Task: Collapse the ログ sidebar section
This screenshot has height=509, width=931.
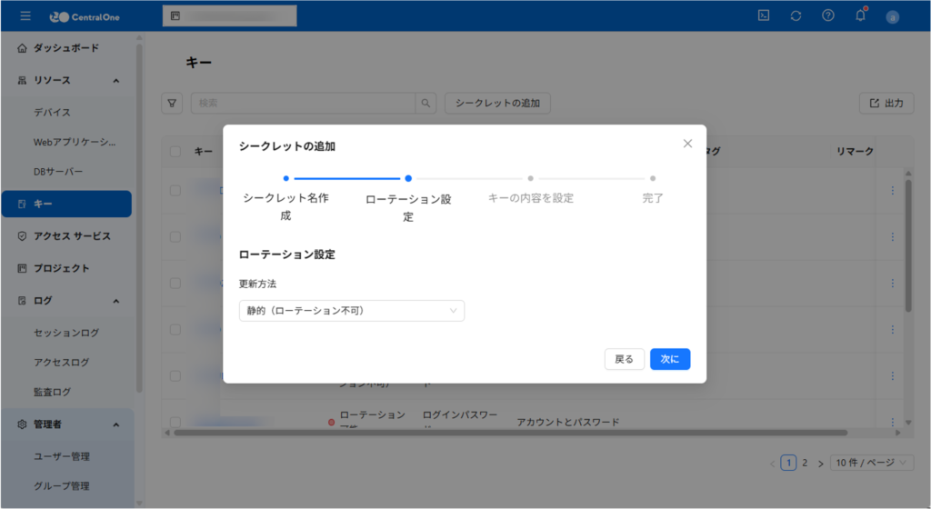Action: click(x=116, y=300)
